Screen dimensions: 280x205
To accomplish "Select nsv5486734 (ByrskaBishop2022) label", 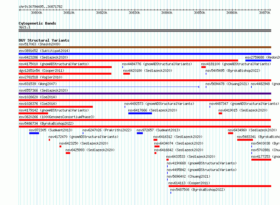I will click(x=46, y=123).
